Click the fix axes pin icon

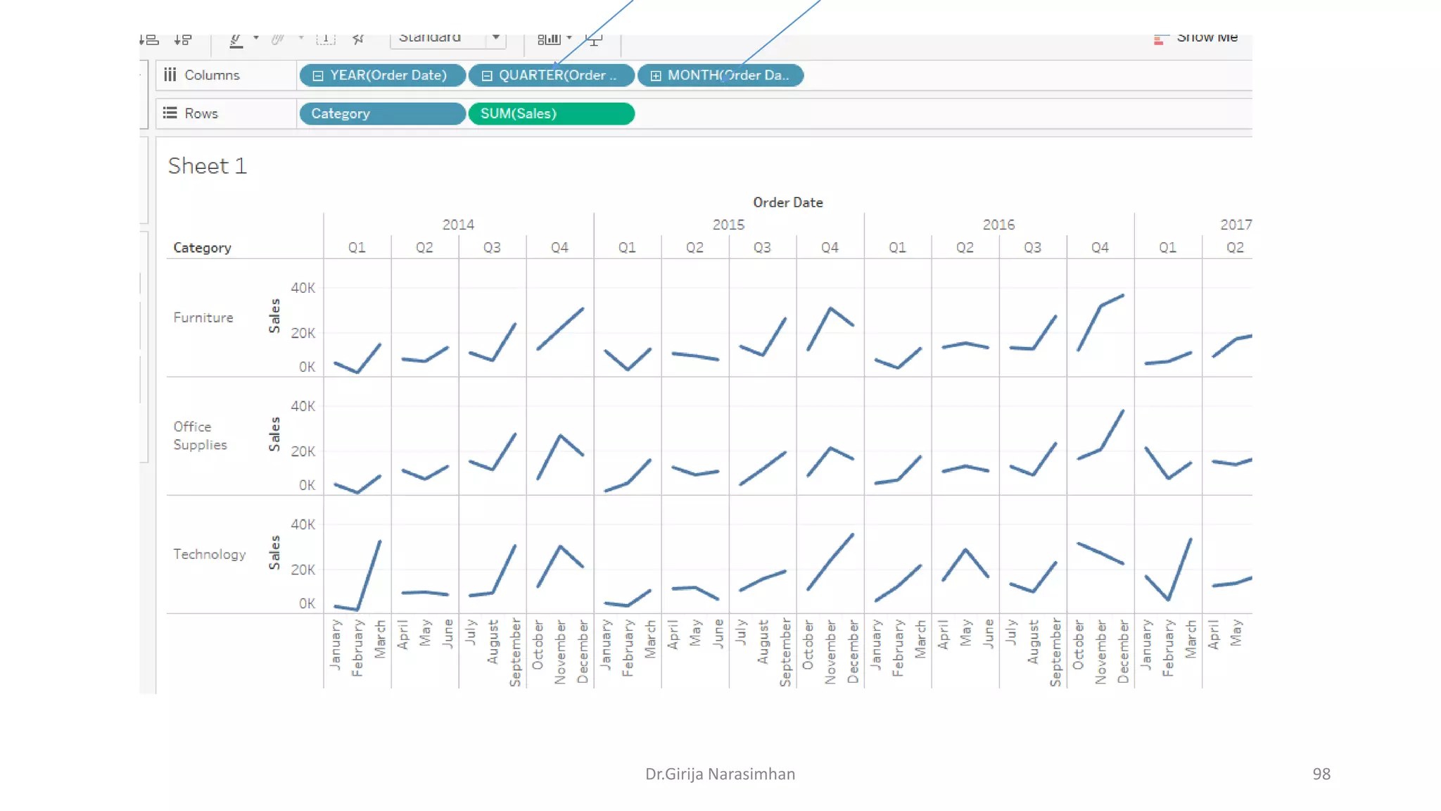point(358,39)
